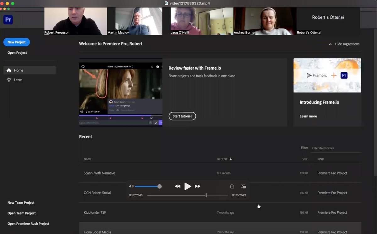Adjust the player volume slider
This screenshot has height=234, width=377.
coord(148,186)
